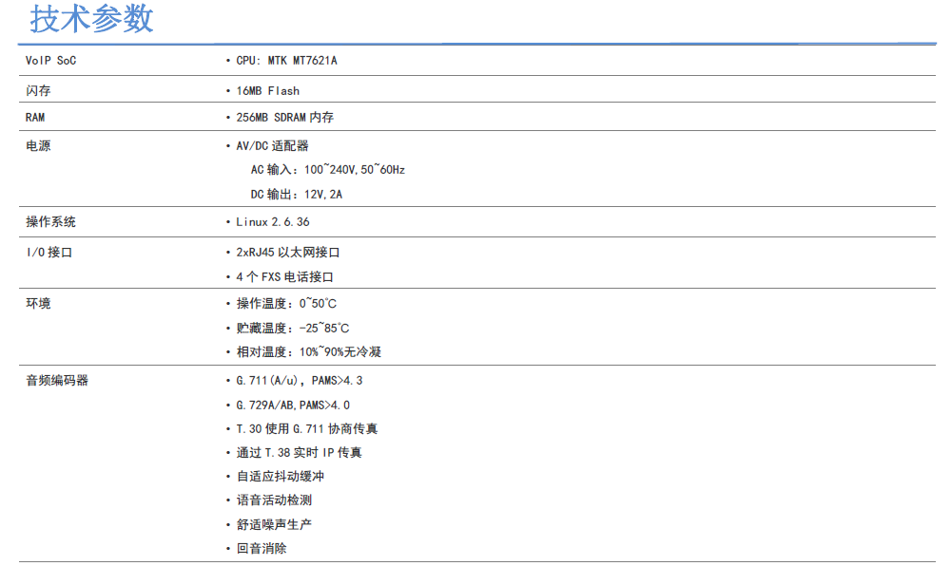Click the 256MB SDRAM 内存 value
Screen dimensions: 951x566
284,118
